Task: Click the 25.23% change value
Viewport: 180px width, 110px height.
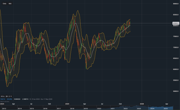Action: (x=9, y=99)
